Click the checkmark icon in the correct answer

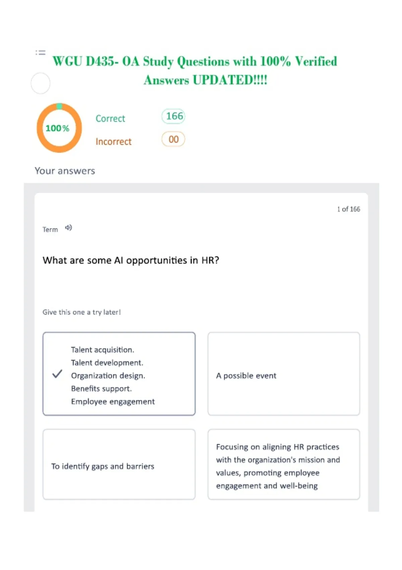tap(57, 374)
